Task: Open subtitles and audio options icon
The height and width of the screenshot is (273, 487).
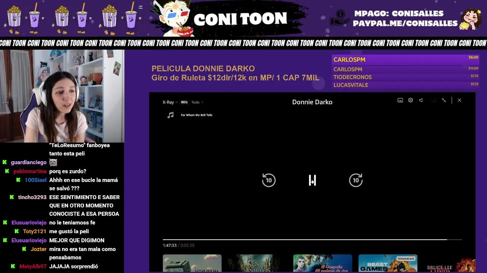Action: (400, 100)
